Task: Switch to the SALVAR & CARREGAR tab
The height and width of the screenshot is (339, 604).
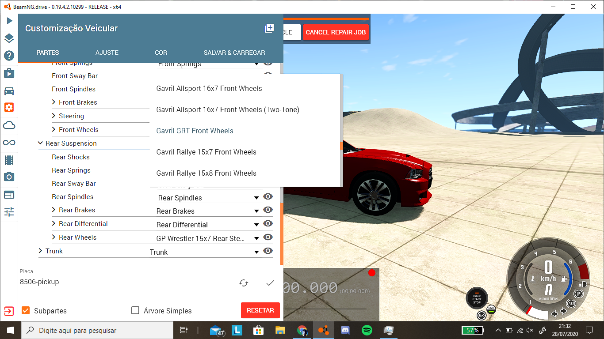Action: [234, 53]
